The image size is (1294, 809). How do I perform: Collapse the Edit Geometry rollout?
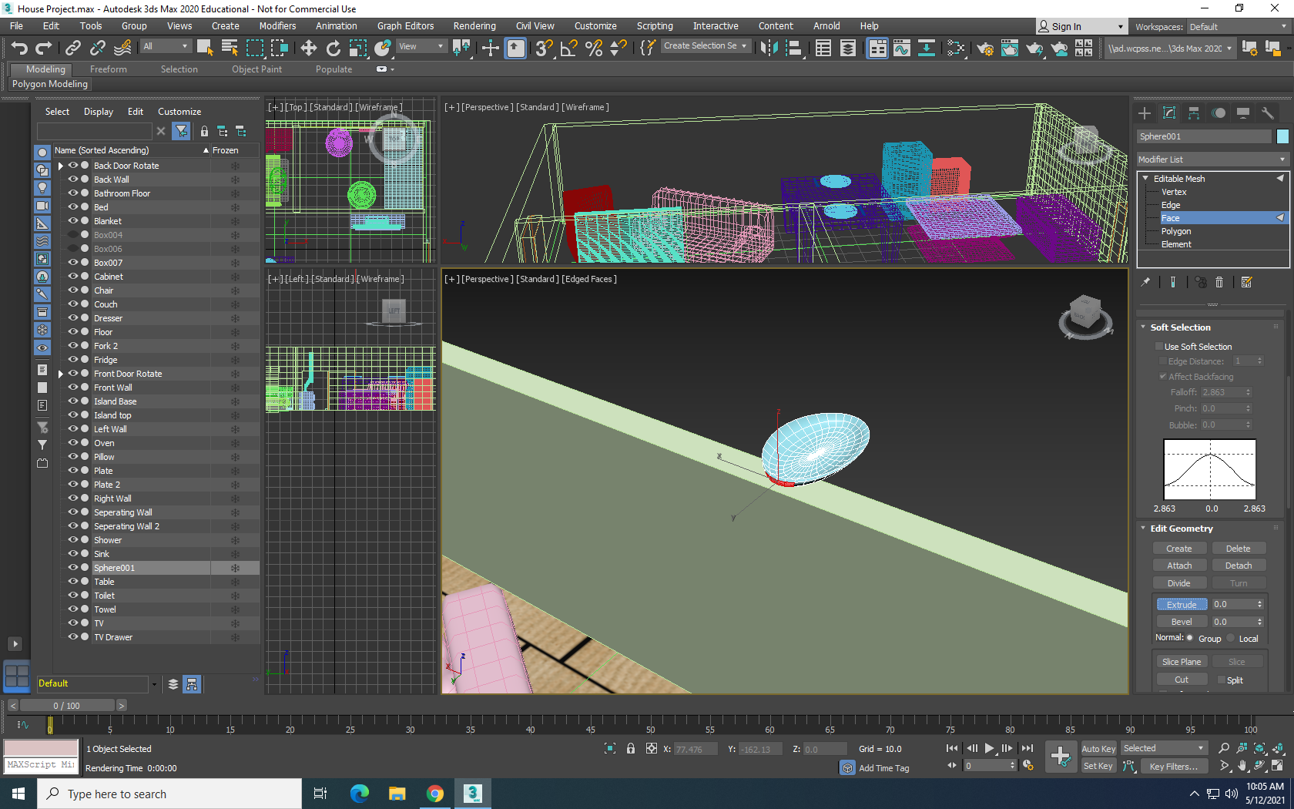(1180, 529)
